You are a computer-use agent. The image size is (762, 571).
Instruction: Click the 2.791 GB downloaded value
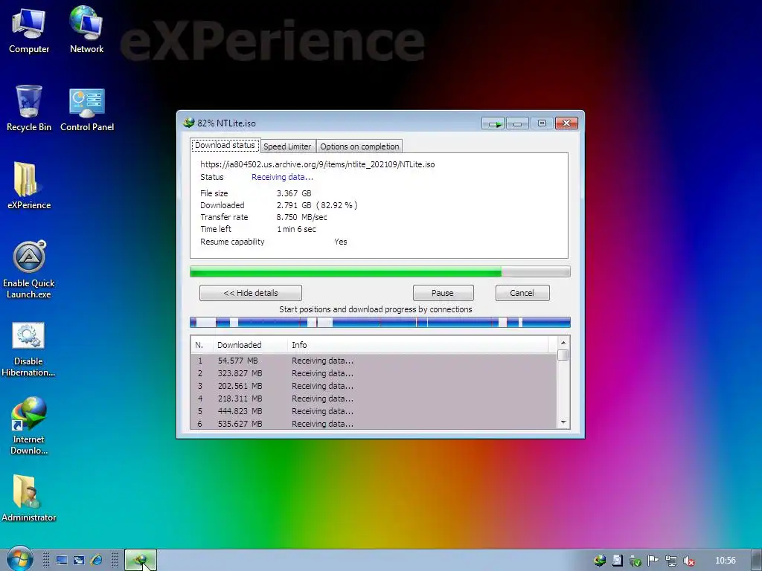click(294, 205)
